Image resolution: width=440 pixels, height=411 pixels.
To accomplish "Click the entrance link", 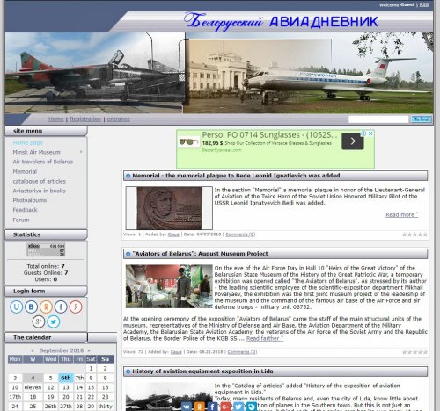I will [118, 119].
